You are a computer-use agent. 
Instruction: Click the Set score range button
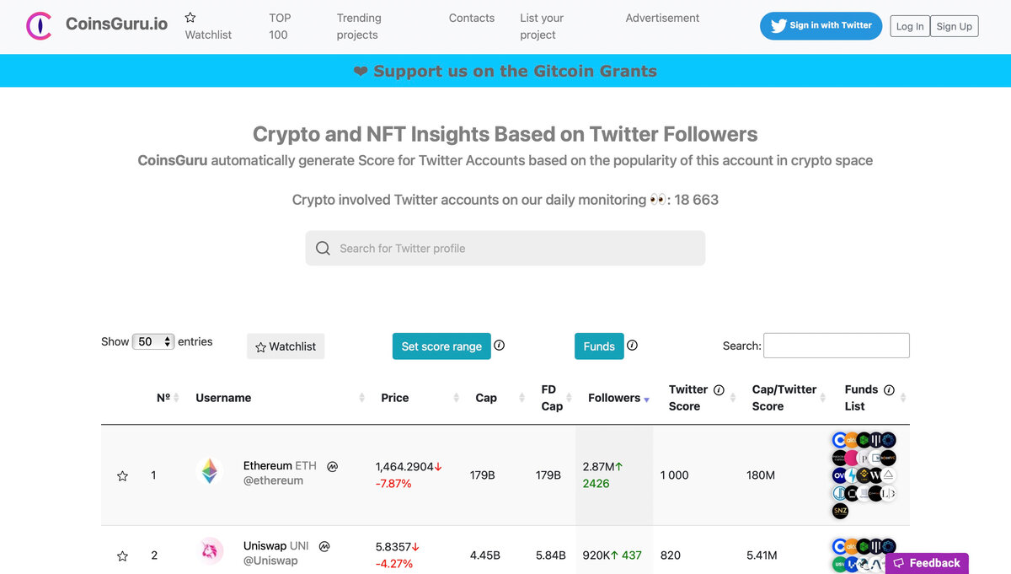(x=441, y=346)
